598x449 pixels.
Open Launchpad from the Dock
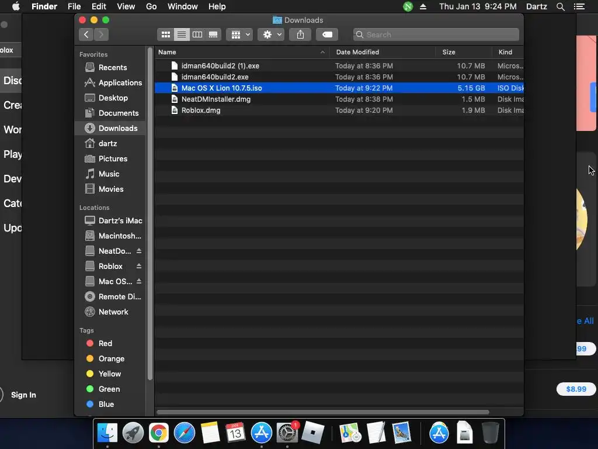(133, 433)
